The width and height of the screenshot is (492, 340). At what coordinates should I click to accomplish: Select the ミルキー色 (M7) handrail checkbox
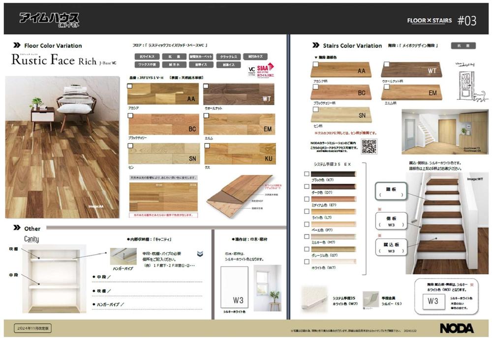[x=307, y=237]
